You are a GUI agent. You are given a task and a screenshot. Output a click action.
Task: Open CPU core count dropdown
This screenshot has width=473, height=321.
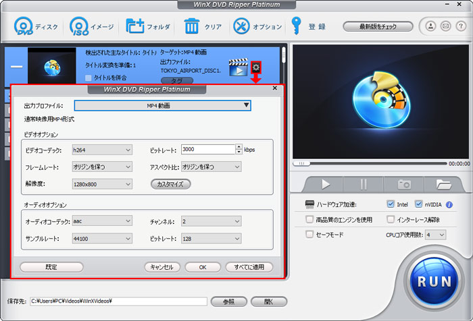(x=436, y=235)
